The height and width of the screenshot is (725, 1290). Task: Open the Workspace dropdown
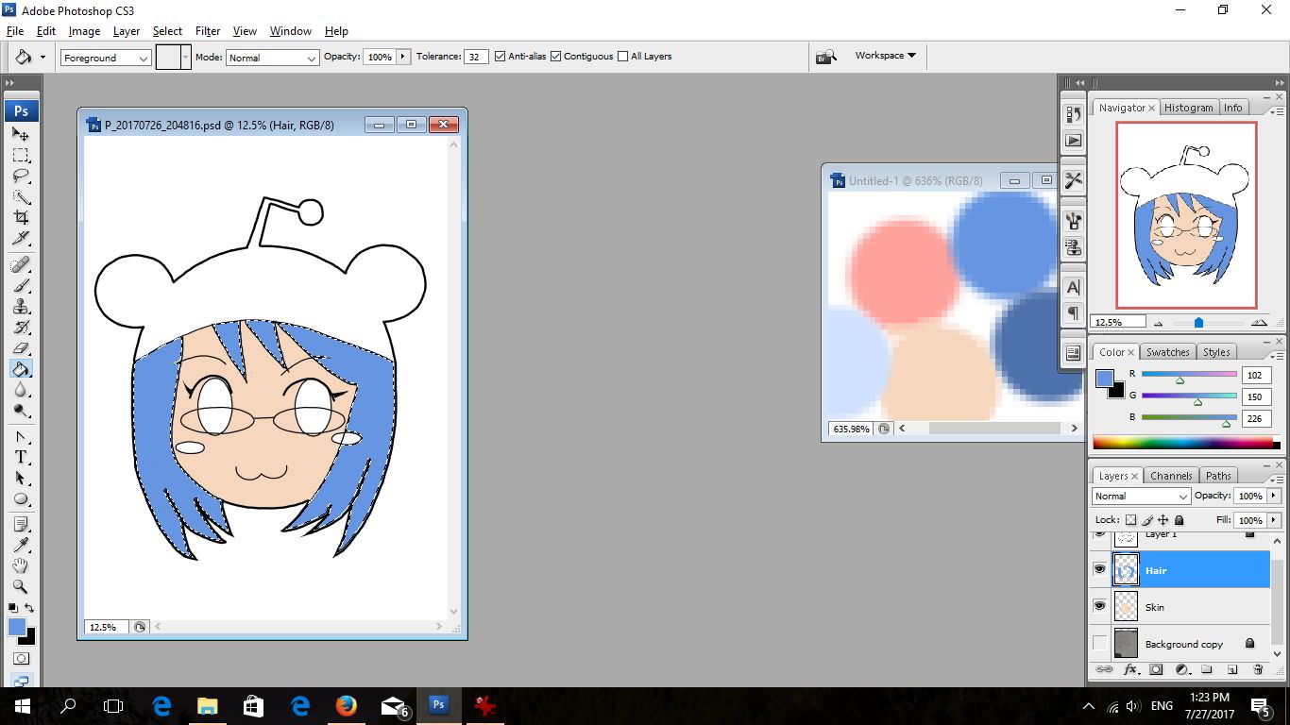885,56
